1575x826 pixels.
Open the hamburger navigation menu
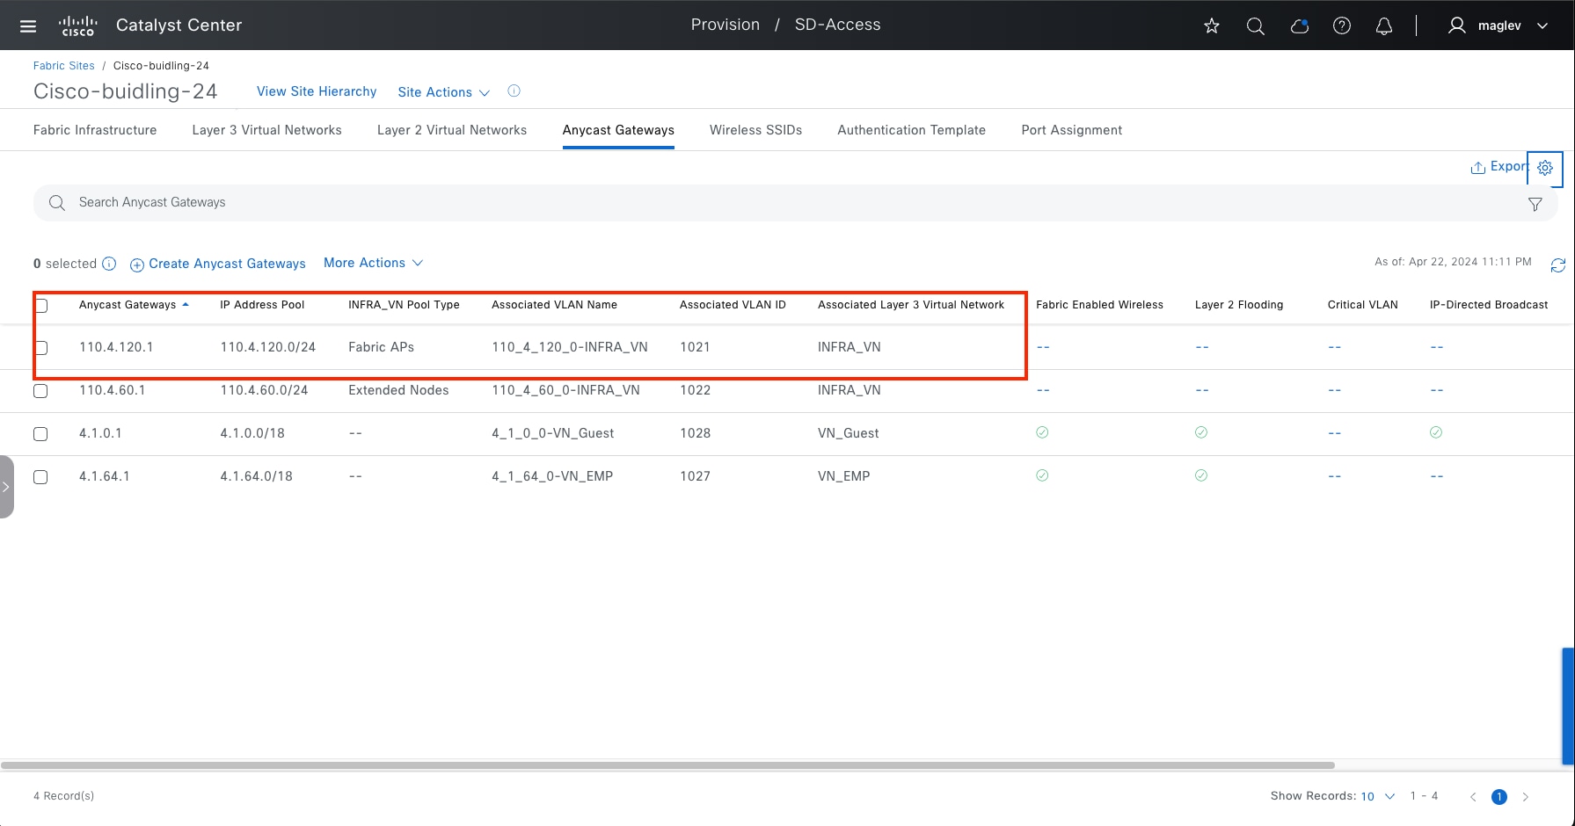pyautogui.click(x=28, y=25)
